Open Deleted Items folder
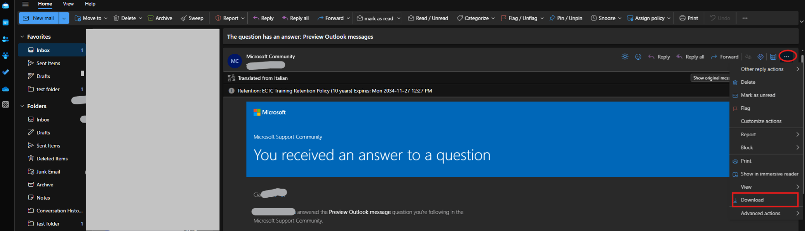The height and width of the screenshot is (231, 805). (x=52, y=159)
